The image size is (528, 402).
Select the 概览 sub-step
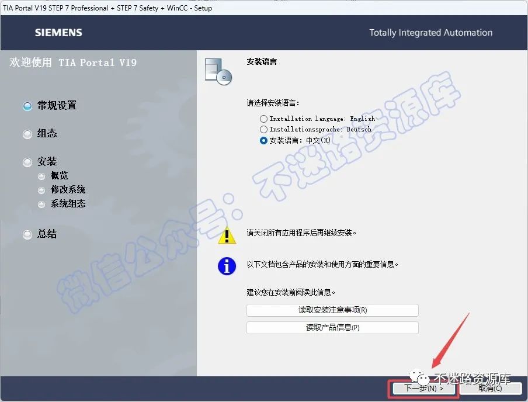(53, 176)
